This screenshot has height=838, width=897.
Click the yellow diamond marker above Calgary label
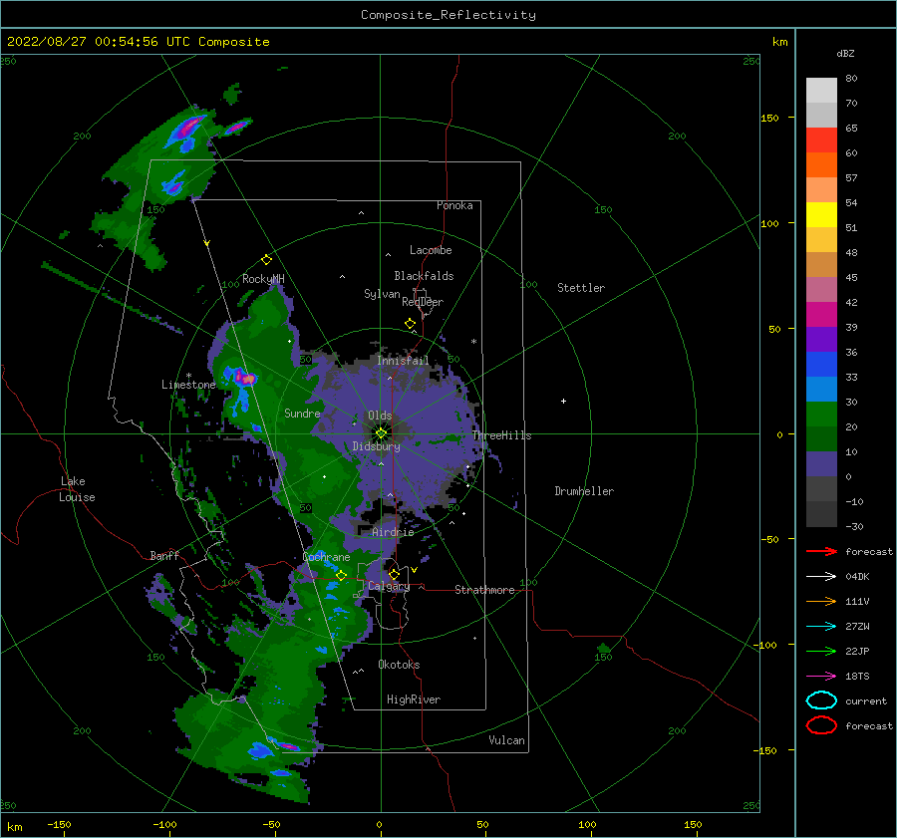coord(394,574)
